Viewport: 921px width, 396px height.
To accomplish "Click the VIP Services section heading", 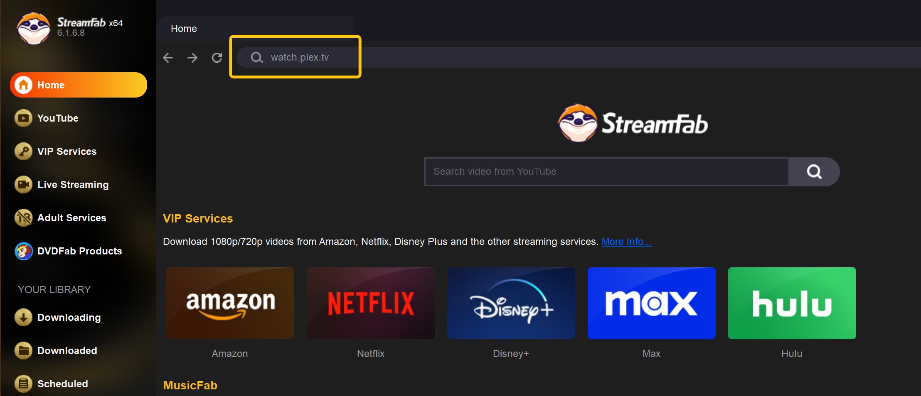I will [198, 219].
